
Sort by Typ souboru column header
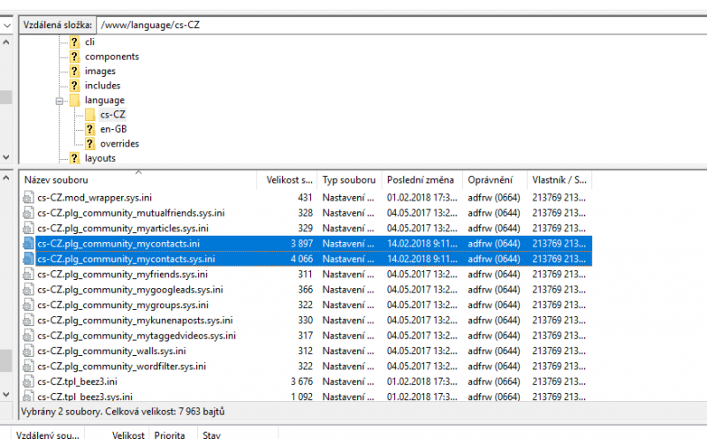[349, 180]
